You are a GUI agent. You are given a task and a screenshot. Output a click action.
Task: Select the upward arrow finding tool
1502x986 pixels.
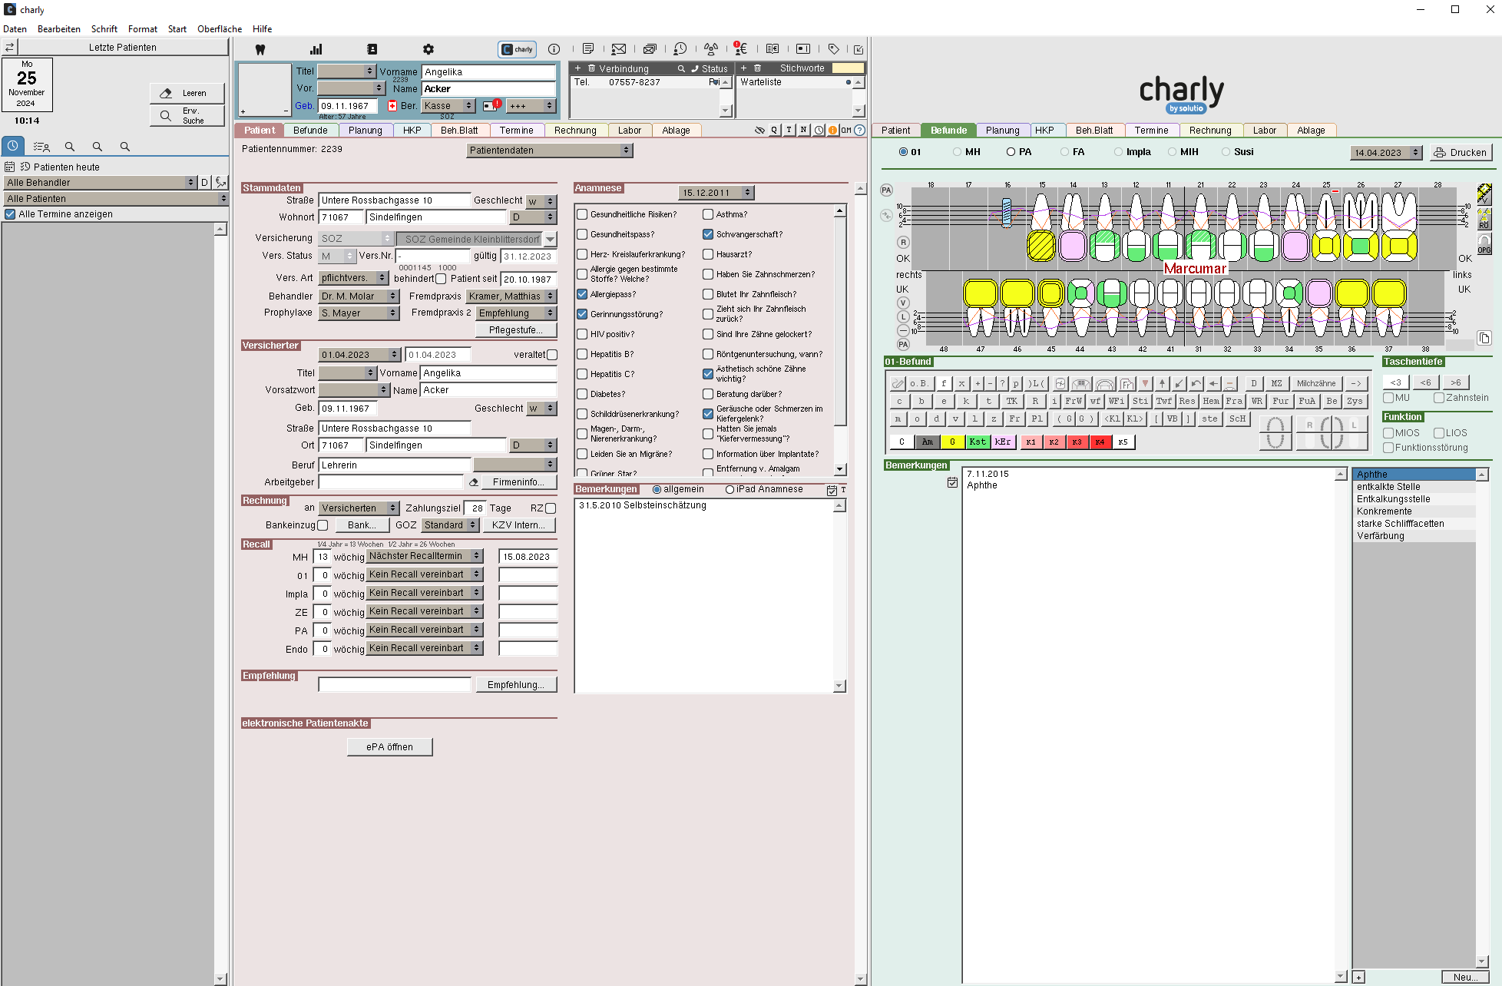coord(1162,383)
